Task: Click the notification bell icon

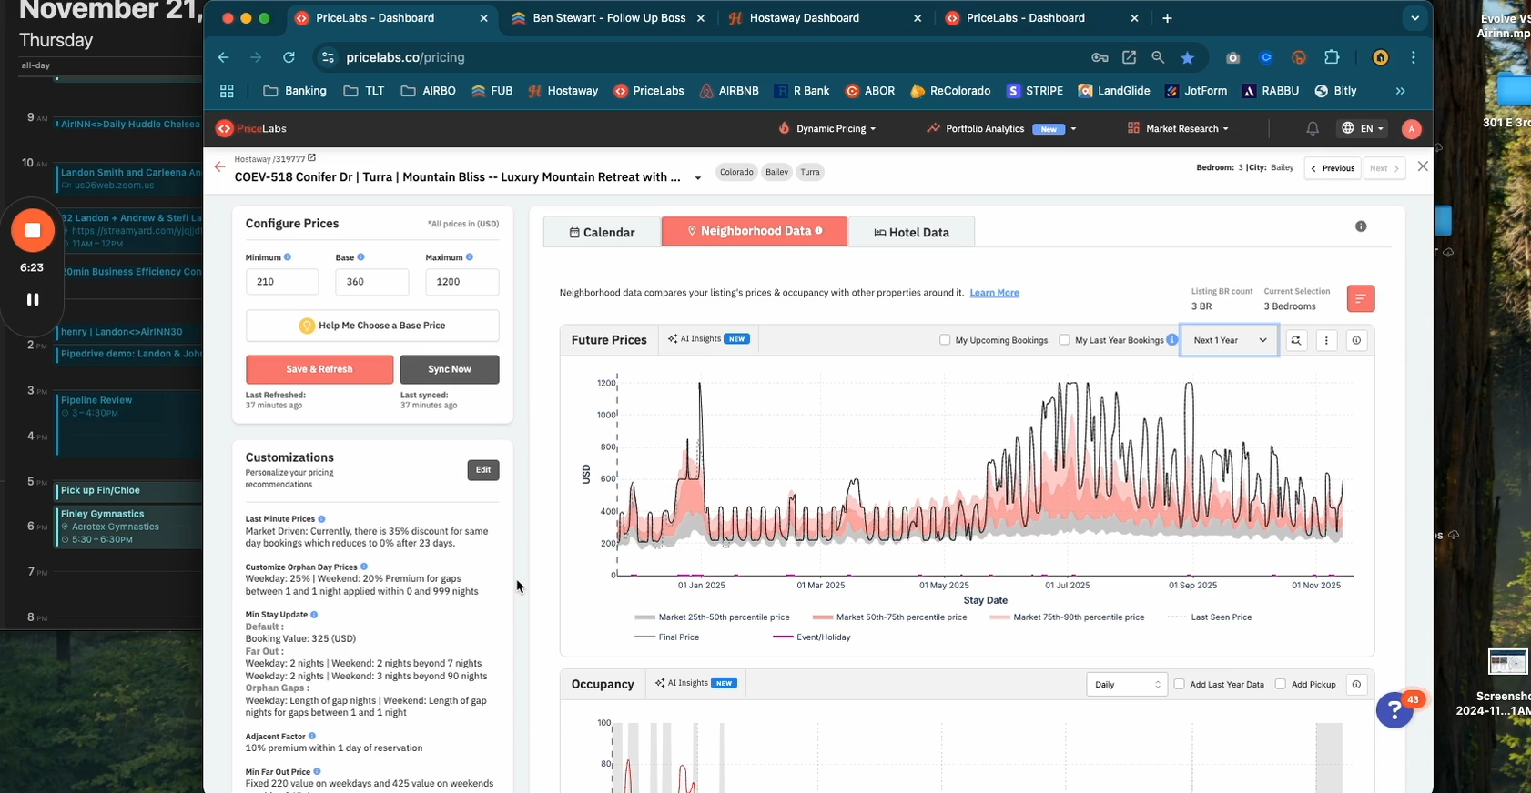Action: tap(1312, 129)
